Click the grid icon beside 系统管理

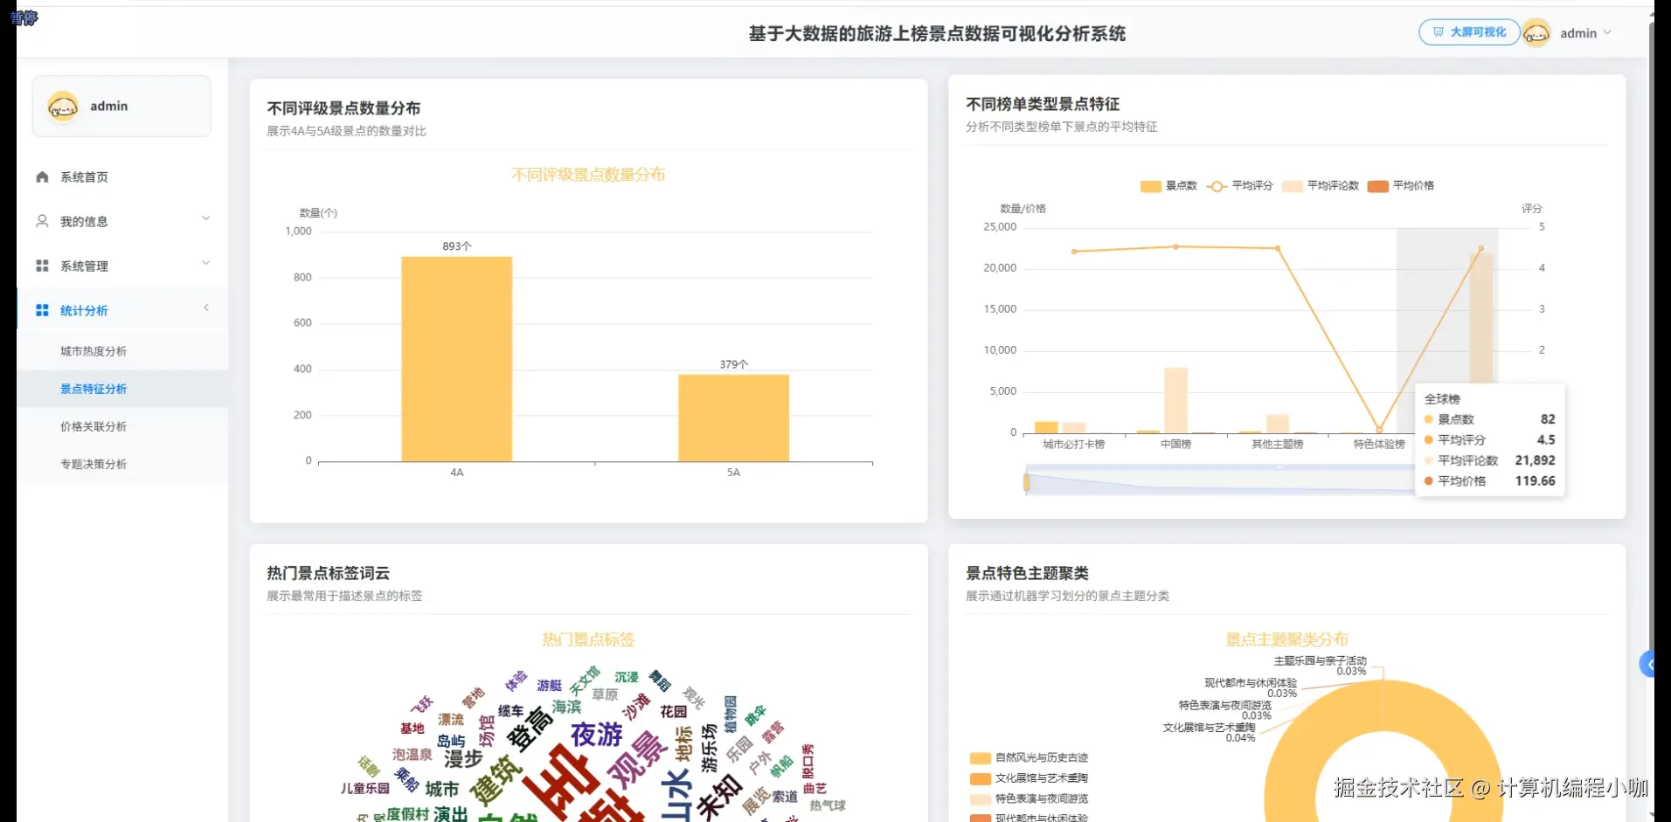(x=42, y=266)
